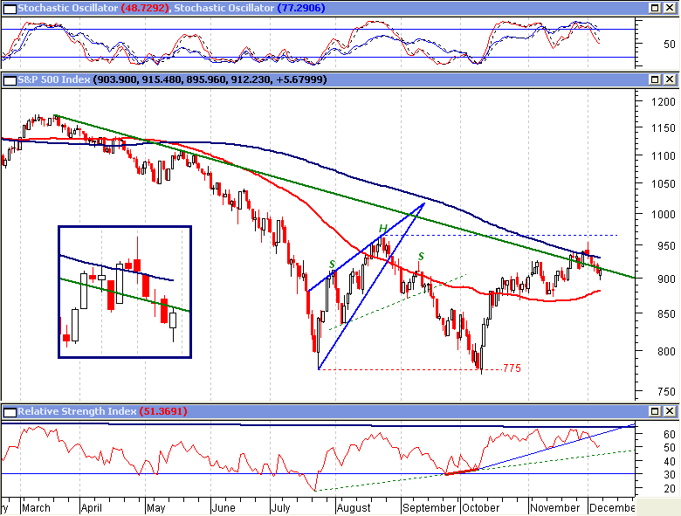This screenshot has width=681, height=516.
Task: Maximize the Relative Strength Index panel
Action: (x=655, y=411)
